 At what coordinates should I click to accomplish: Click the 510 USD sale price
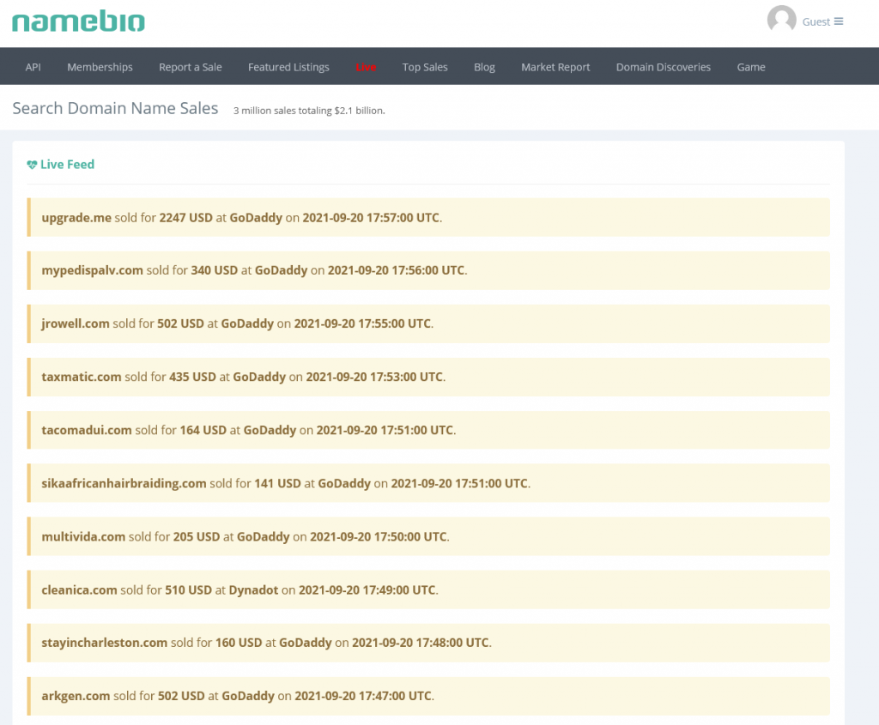point(188,590)
